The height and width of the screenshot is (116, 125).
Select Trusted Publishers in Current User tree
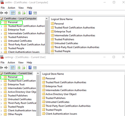18,95
